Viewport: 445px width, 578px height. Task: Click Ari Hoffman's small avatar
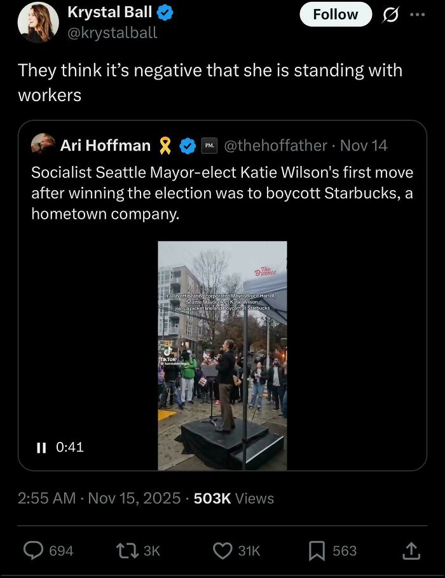click(42, 145)
